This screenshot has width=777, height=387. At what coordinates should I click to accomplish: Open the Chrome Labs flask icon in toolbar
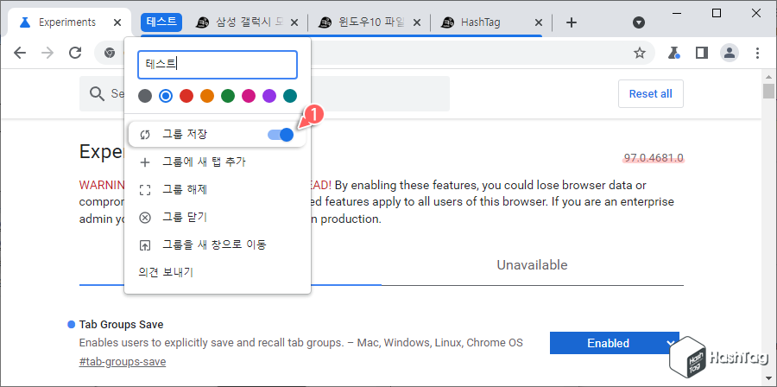[674, 53]
